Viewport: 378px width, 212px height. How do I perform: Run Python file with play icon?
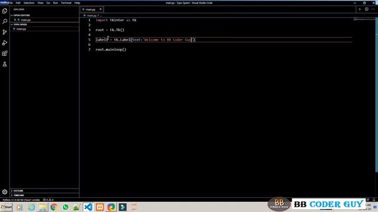[360, 9]
